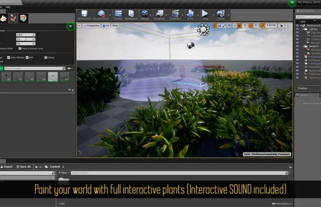Select the Translate gizmo tool in viewport
Image resolution: width=321 pixels, height=207 pixels.
[215, 26]
